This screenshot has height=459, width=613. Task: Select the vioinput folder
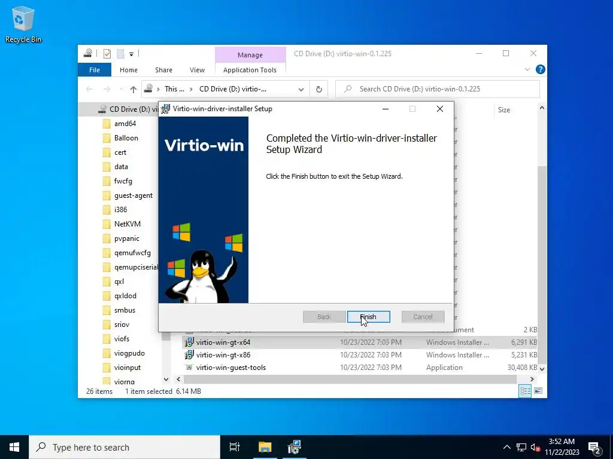point(127,368)
